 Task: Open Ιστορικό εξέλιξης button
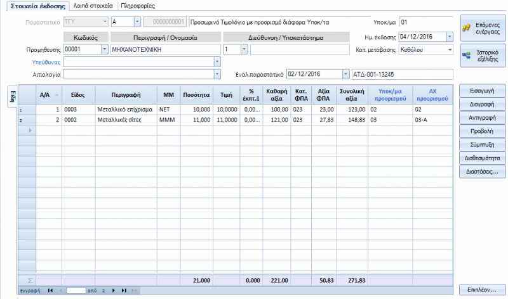point(483,56)
